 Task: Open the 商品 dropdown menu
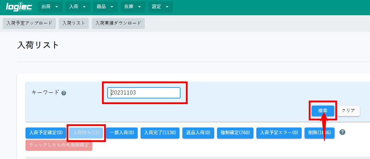click(x=105, y=7)
